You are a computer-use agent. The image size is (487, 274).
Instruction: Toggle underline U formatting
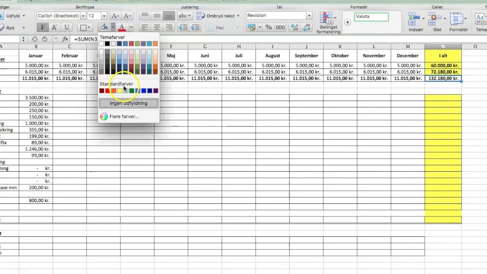click(x=66, y=27)
